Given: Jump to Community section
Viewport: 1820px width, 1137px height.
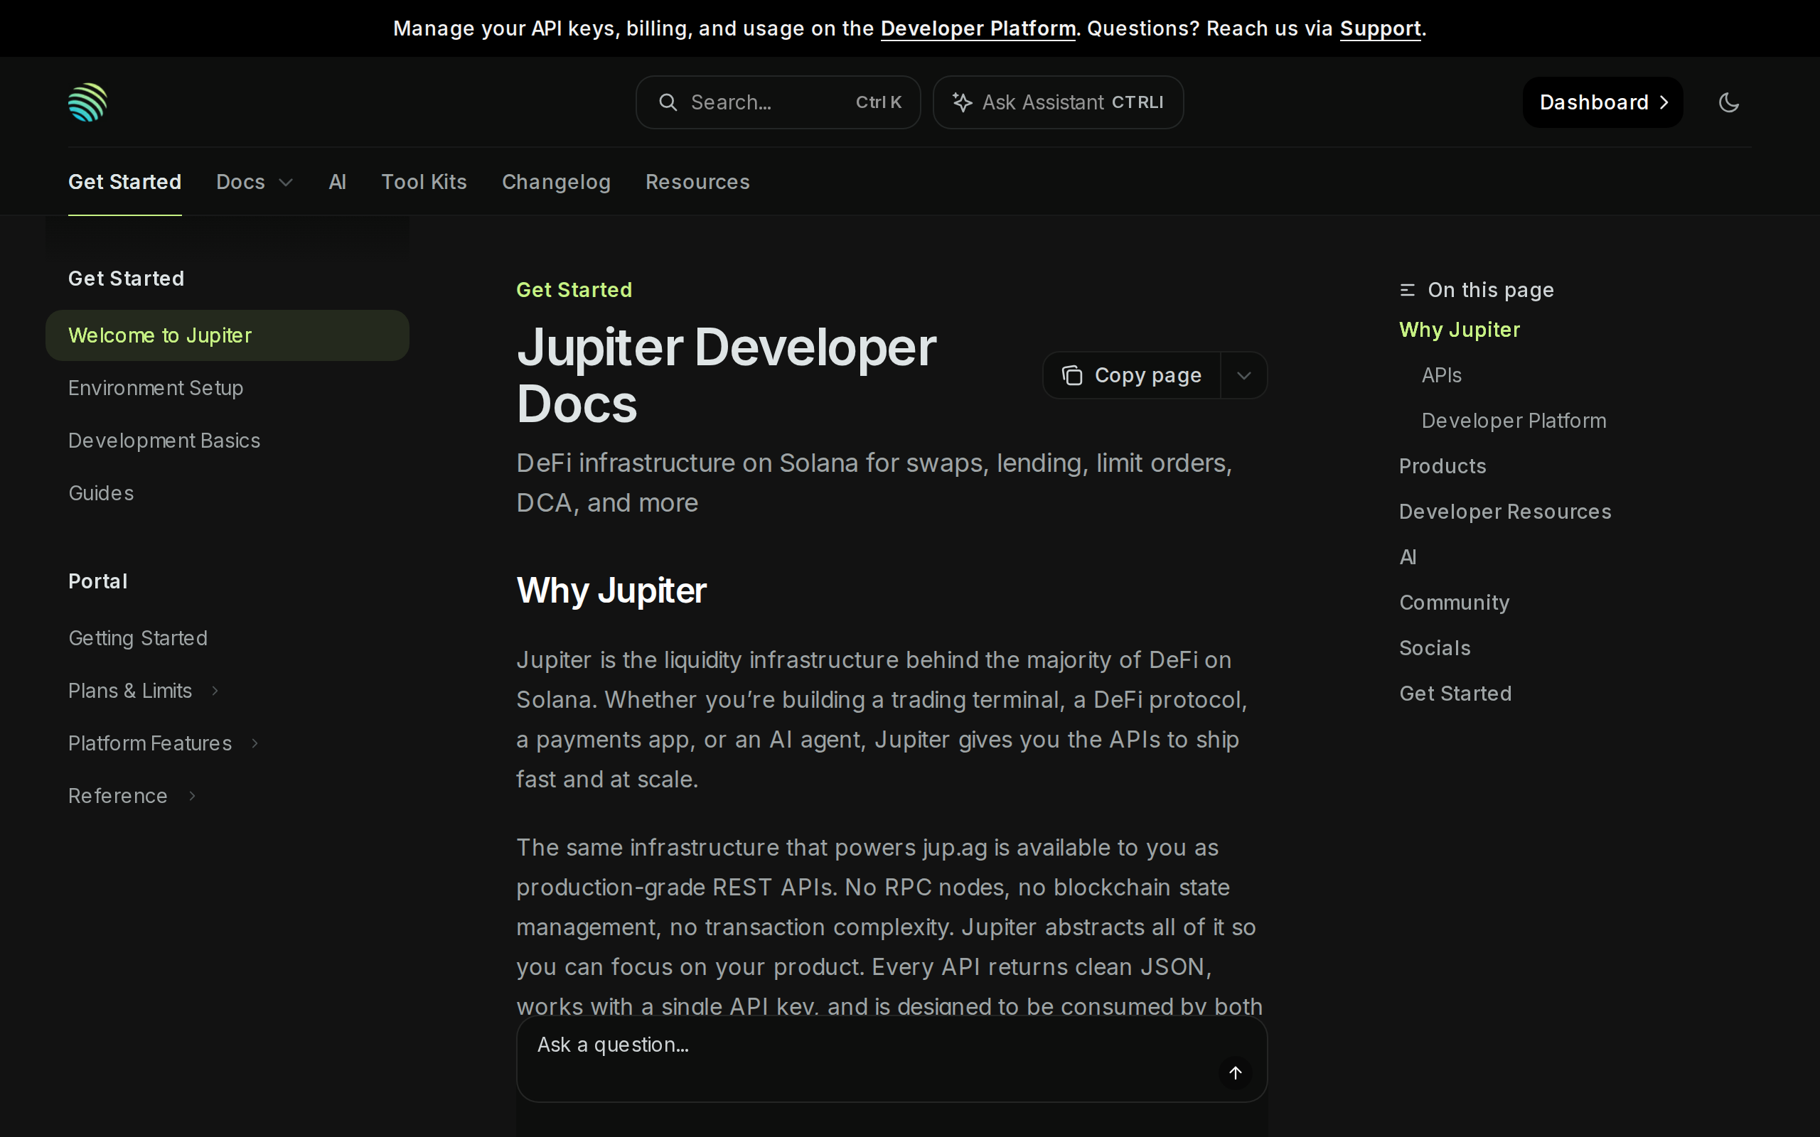Looking at the screenshot, I should 1454,603.
